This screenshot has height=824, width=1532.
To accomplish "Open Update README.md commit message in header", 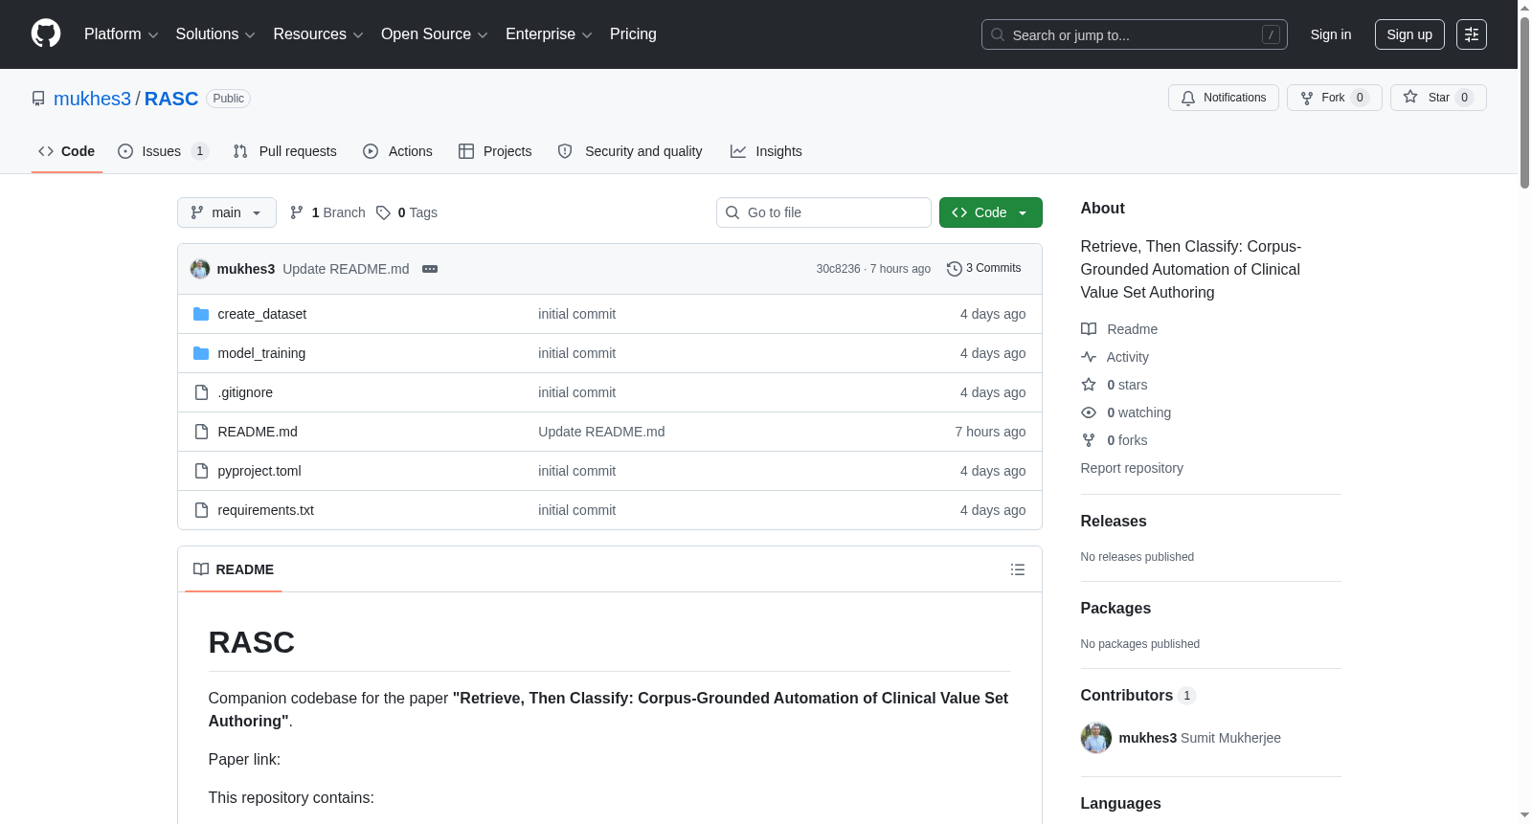I will point(346,269).
